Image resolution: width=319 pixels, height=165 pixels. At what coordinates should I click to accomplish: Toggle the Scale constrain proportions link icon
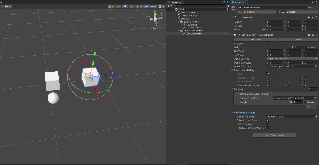[x=263, y=30]
